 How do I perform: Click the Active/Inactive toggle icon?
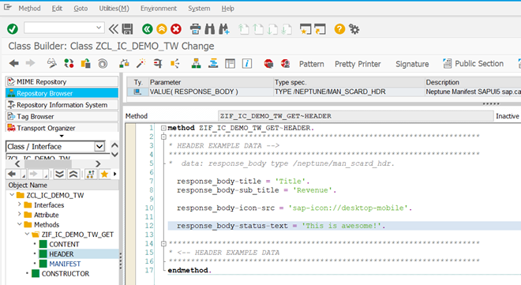(x=69, y=63)
